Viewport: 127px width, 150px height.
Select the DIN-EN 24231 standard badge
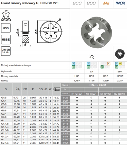click(6, 51)
